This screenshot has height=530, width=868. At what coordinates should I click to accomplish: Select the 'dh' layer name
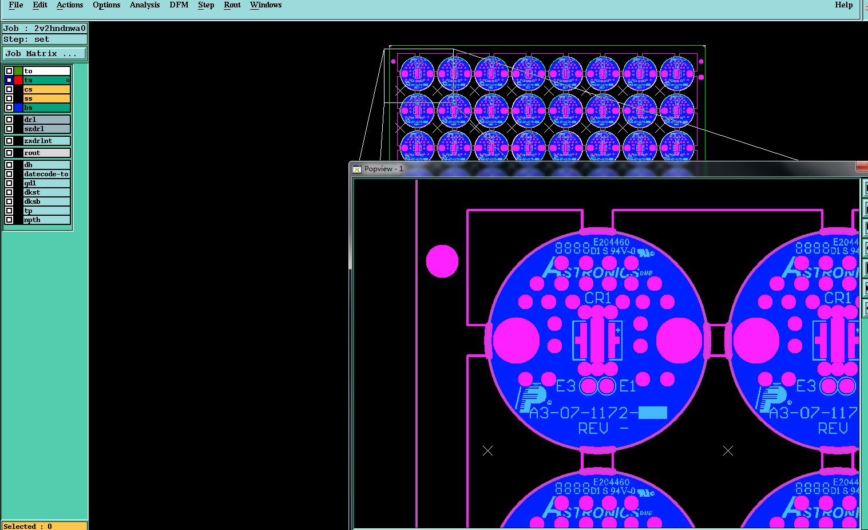coord(46,165)
